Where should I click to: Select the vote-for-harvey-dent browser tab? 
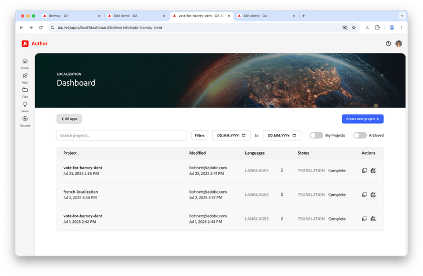coord(201,16)
